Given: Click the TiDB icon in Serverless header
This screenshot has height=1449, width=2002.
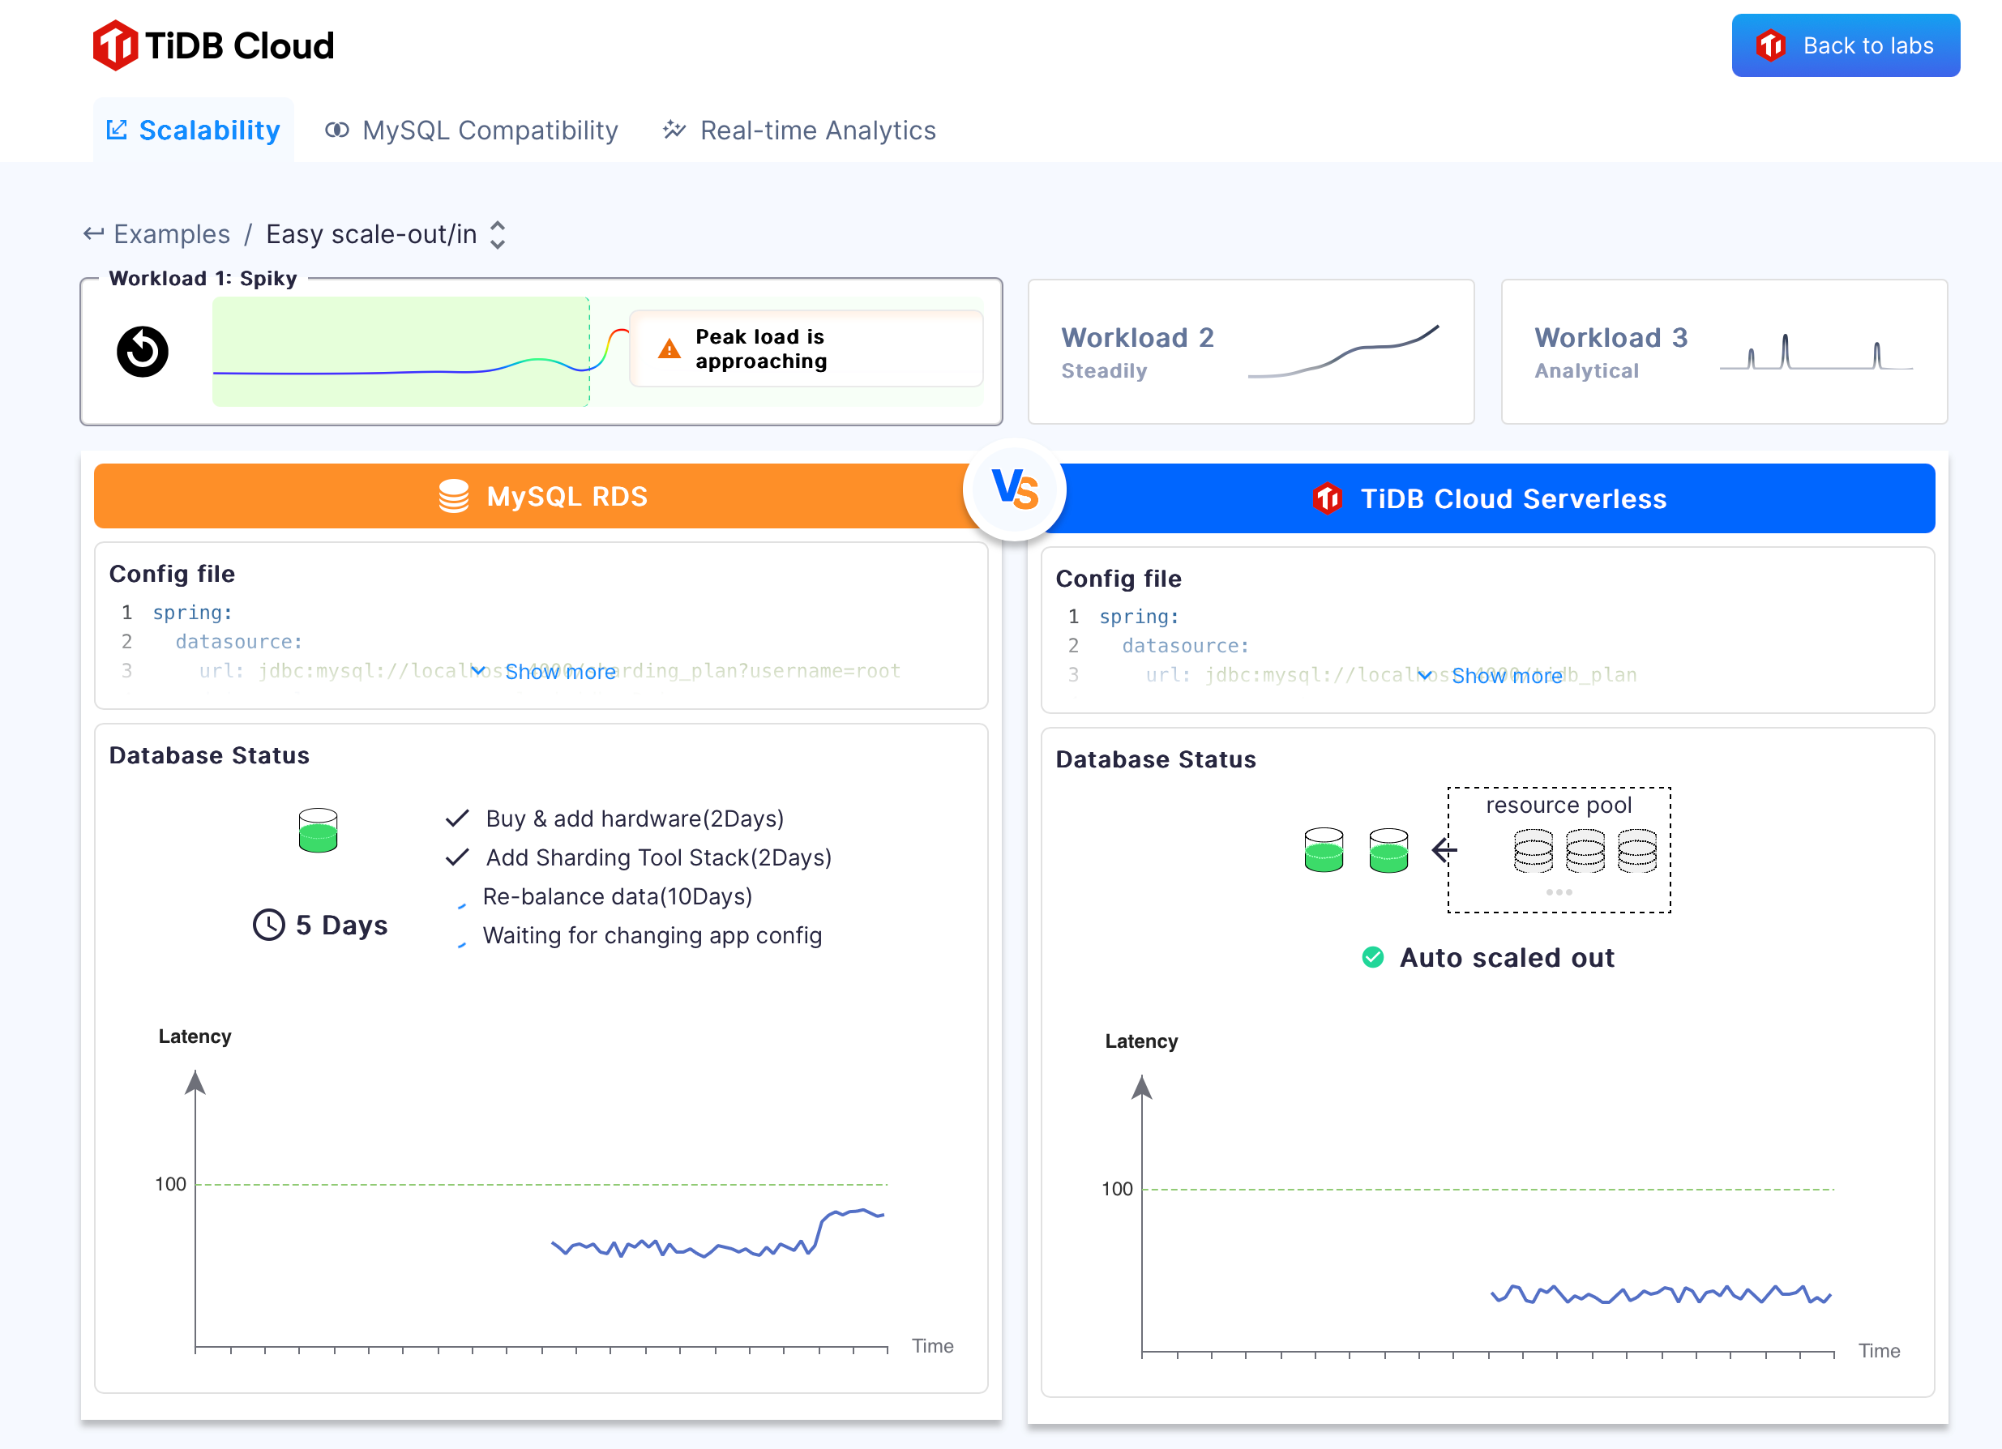Looking at the screenshot, I should (x=1327, y=498).
